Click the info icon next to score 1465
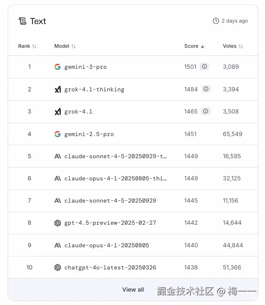The image size is (265, 305). [x=206, y=111]
